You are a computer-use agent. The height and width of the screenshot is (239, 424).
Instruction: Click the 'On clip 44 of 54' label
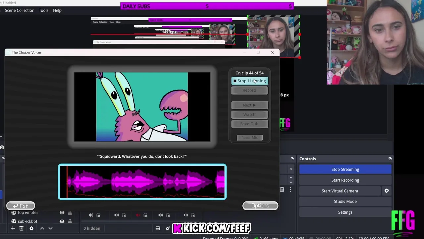(249, 73)
